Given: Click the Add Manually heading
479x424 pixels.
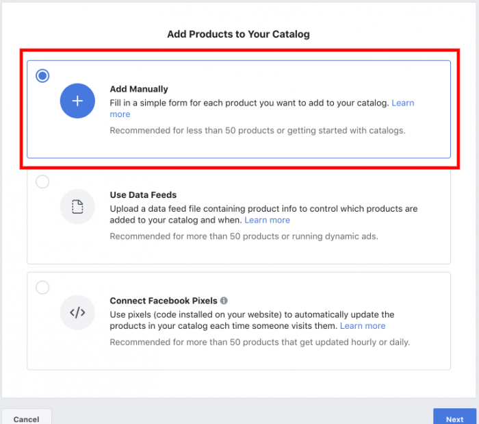Looking at the screenshot, I should tap(139, 89).
